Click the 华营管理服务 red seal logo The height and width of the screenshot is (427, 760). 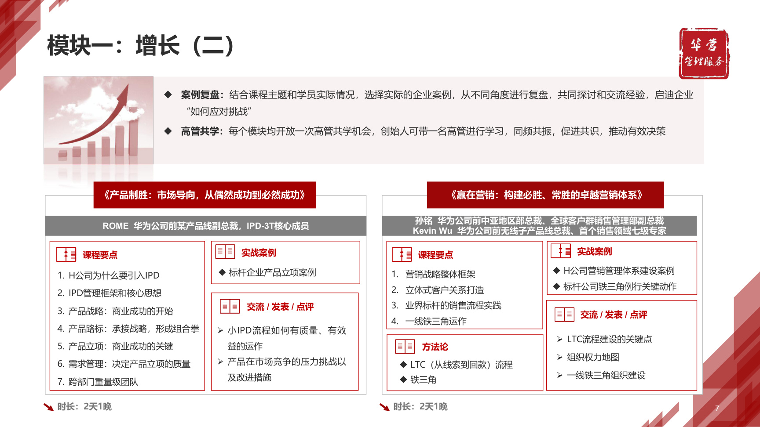(x=704, y=54)
